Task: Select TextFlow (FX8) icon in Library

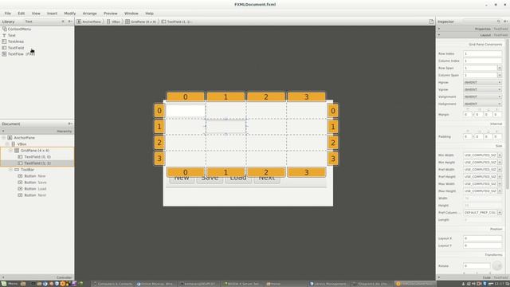Action: tap(4, 54)
